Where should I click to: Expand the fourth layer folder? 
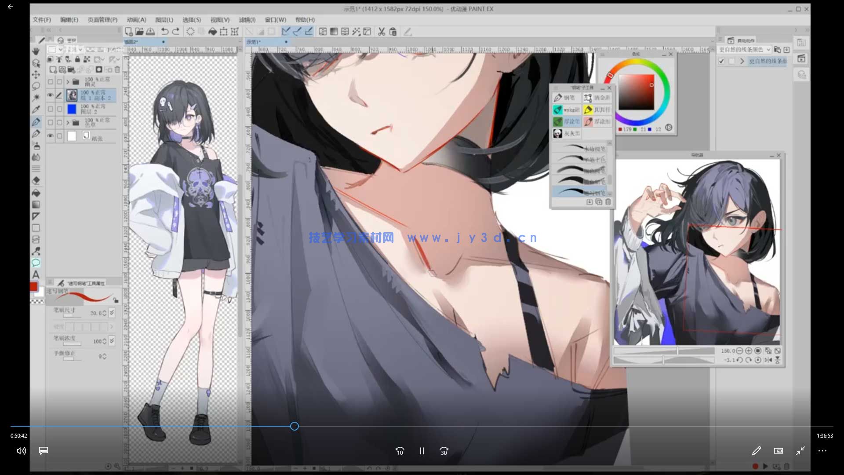click(x=68, y=122)
